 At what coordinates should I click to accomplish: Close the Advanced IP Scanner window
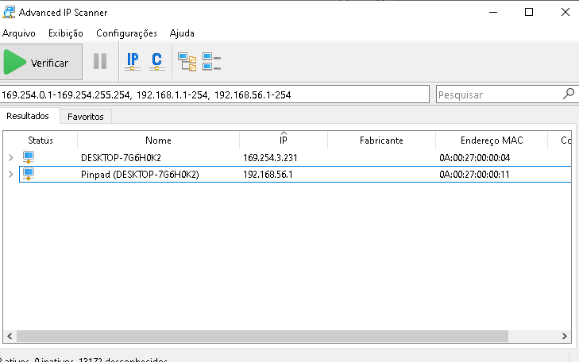(x=565, y=12)
